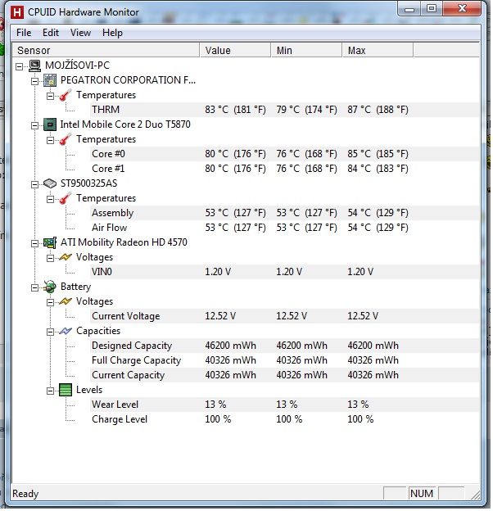Select the Air Flow temperature row
493x511 pixels.
[284, 228]
